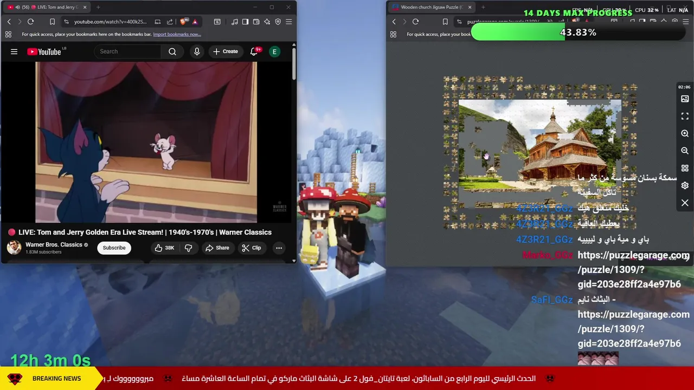
Task: Click the 43.83% progress bar
Action: point(578,32)
